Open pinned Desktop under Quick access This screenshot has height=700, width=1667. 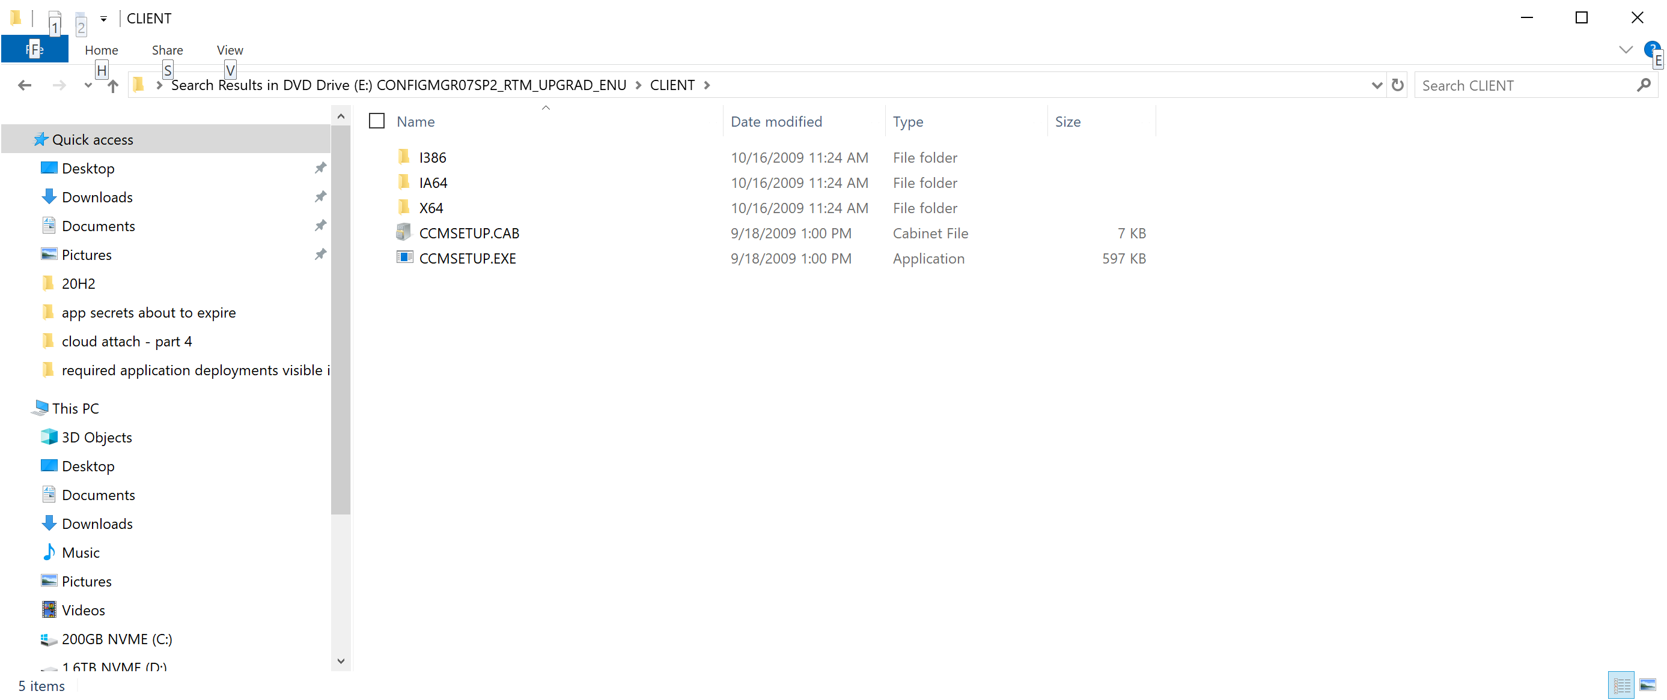[x=88, y=168]
